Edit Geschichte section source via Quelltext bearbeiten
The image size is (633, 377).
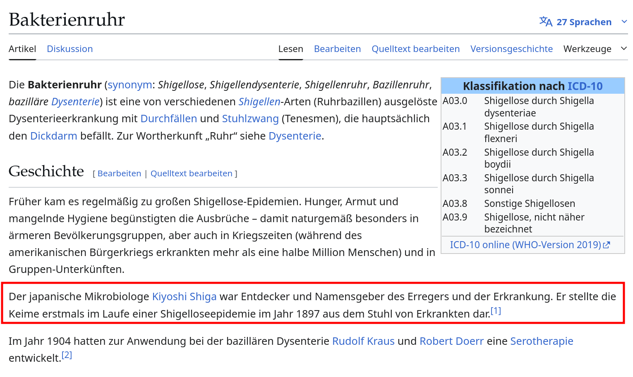coord(192,173)
